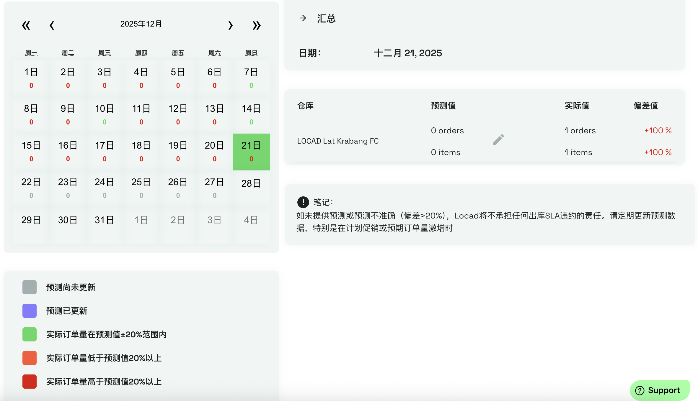The image size is (698, 401).
Task: Click the arrow icon beside 汇总
Action: coord(303,18)
